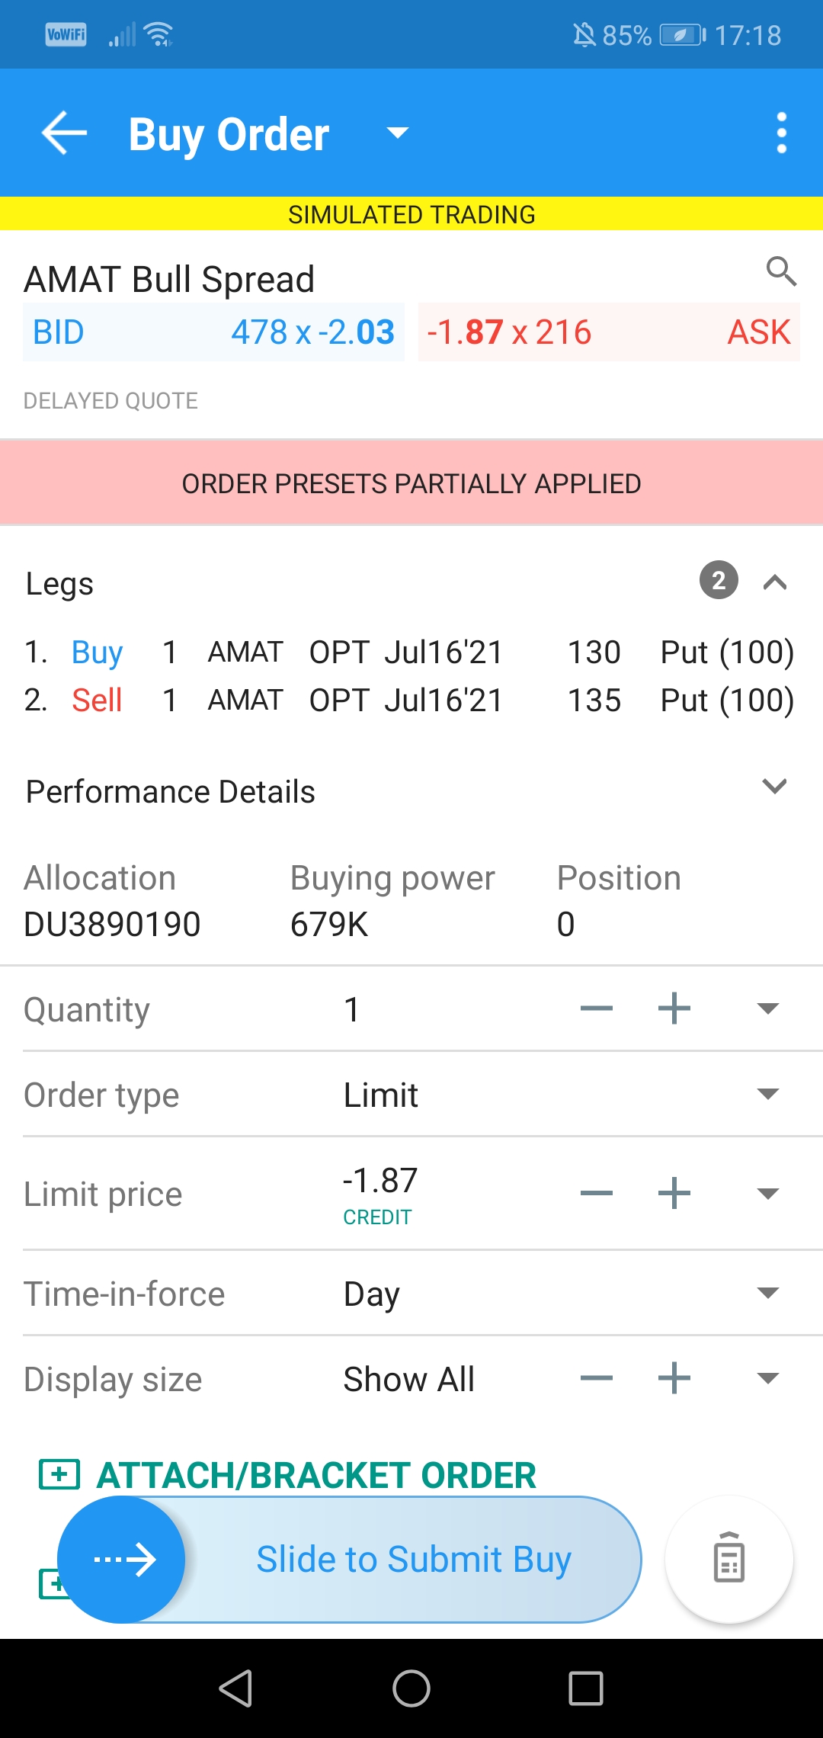
Task: Decrease quantity with minus button
Action: pyautogui.click(x=597, y=1008)
